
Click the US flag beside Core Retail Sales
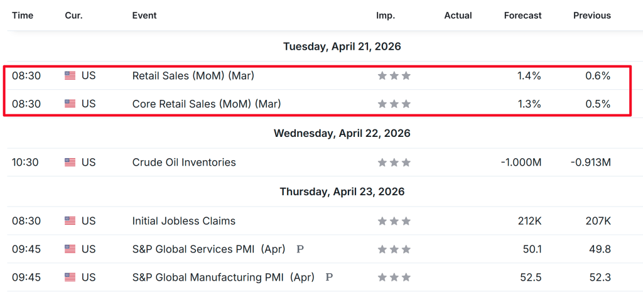(x=70, y=104)
